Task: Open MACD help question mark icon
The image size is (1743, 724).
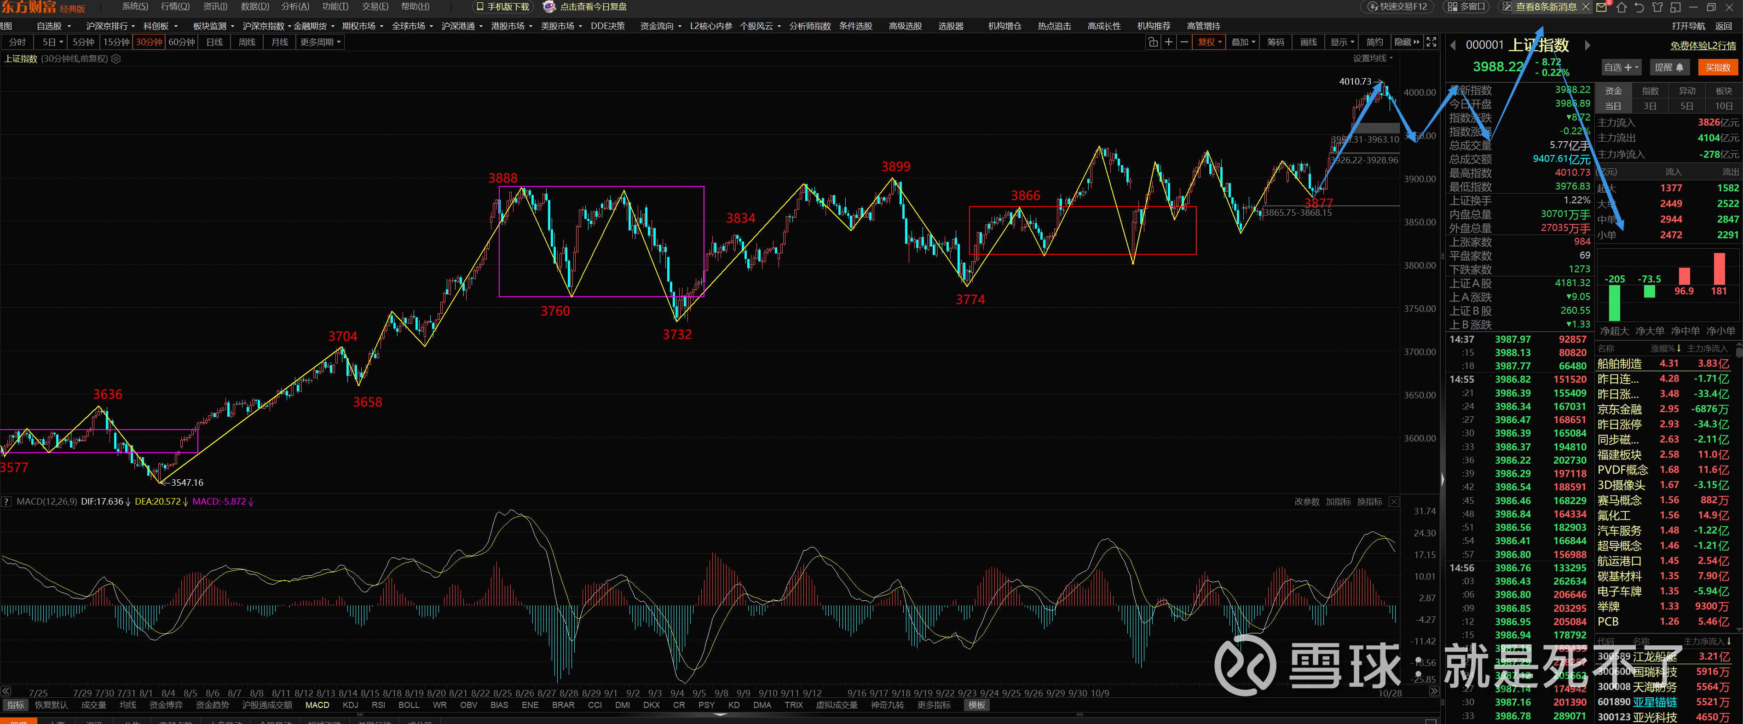Action: coord(6,501)
